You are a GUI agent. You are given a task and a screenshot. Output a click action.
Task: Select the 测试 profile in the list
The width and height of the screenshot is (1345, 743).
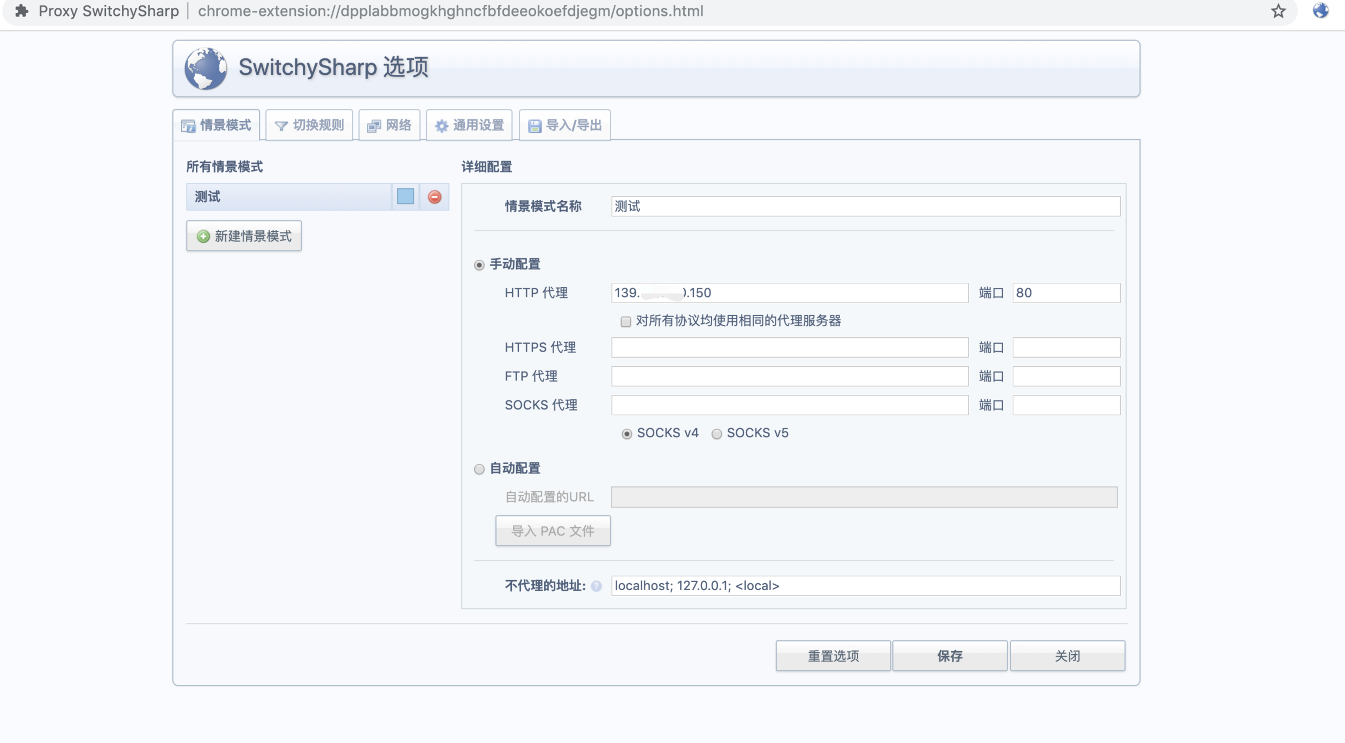point(289,197)
